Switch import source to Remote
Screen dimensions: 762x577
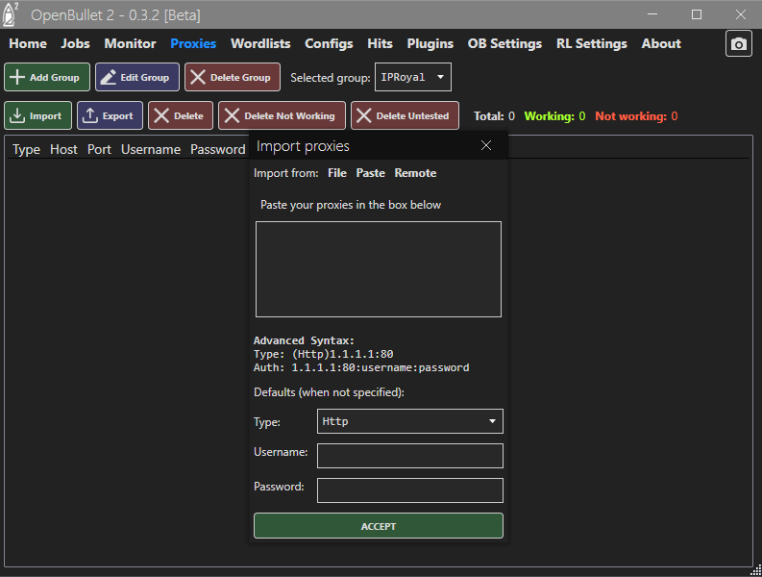(x=415, y=173)
